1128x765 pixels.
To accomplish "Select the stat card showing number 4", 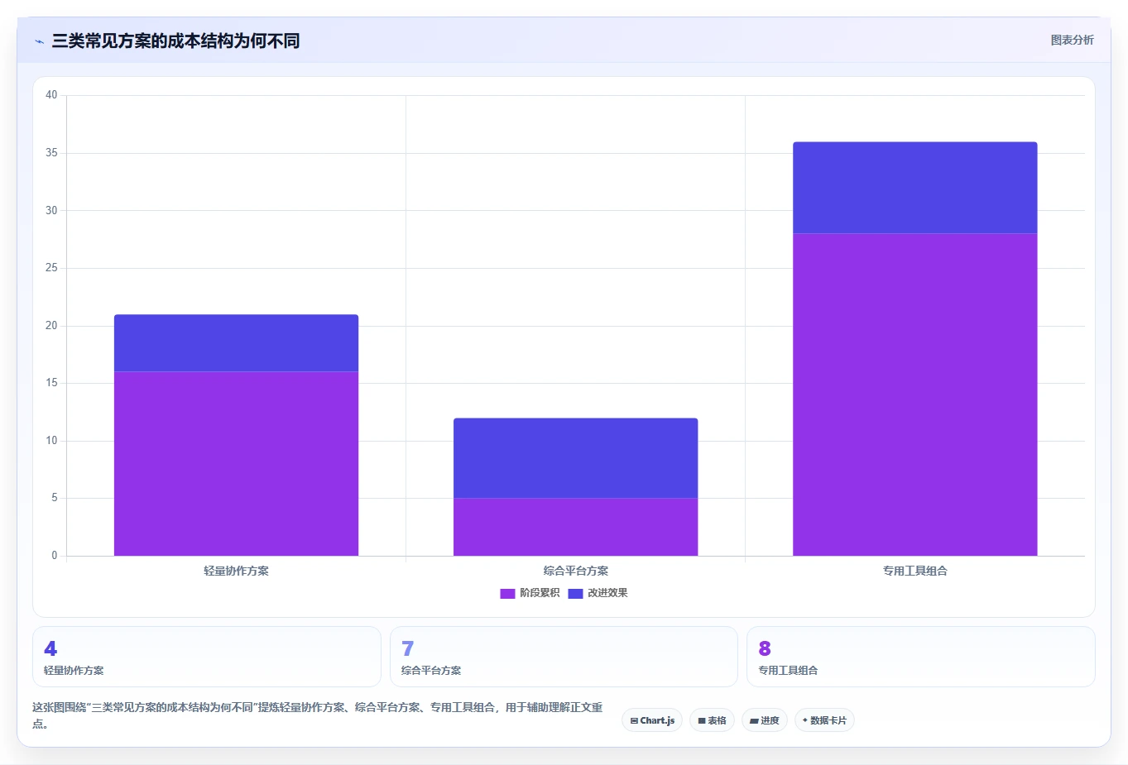I will pos(206,657).
